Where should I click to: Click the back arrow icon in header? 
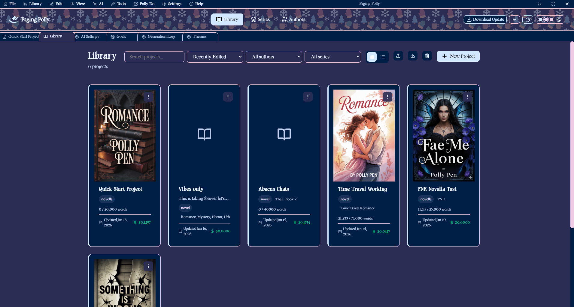coord(514,19)
